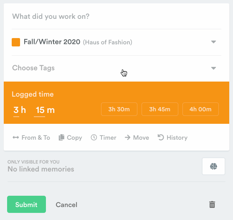Click the Copy documents icon
The width and height of the screenshot is (233, 220).
61,137
